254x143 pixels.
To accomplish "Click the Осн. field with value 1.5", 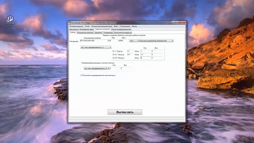I will click(146, 55).
